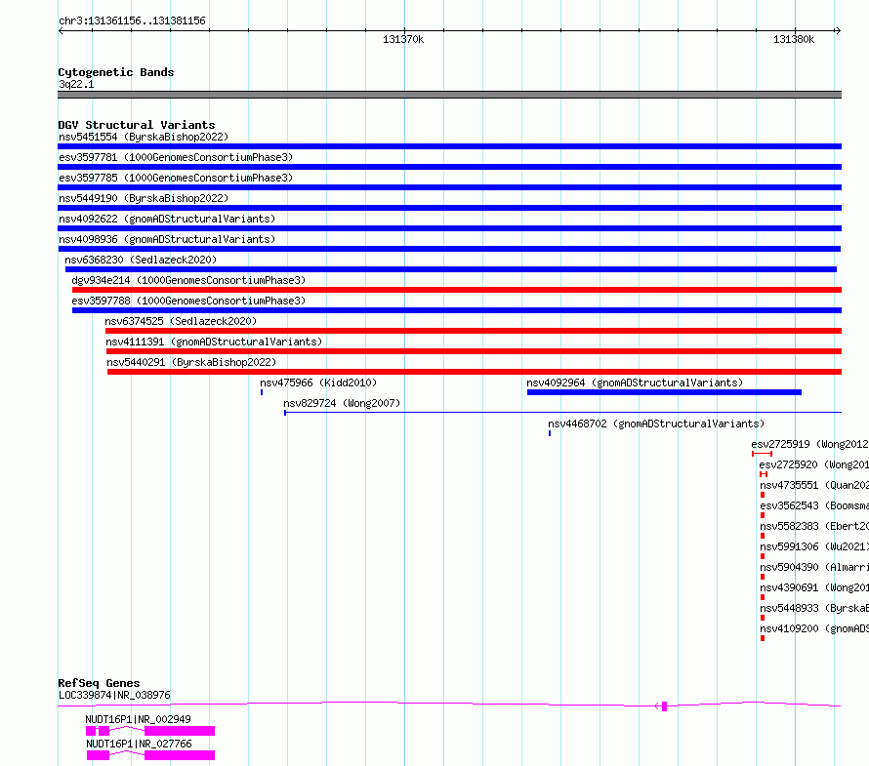Click nsv6374525 (Sedlazeck2020) label
The height and width of the screenshot is (766, 869).
click(x=181, y=321)
